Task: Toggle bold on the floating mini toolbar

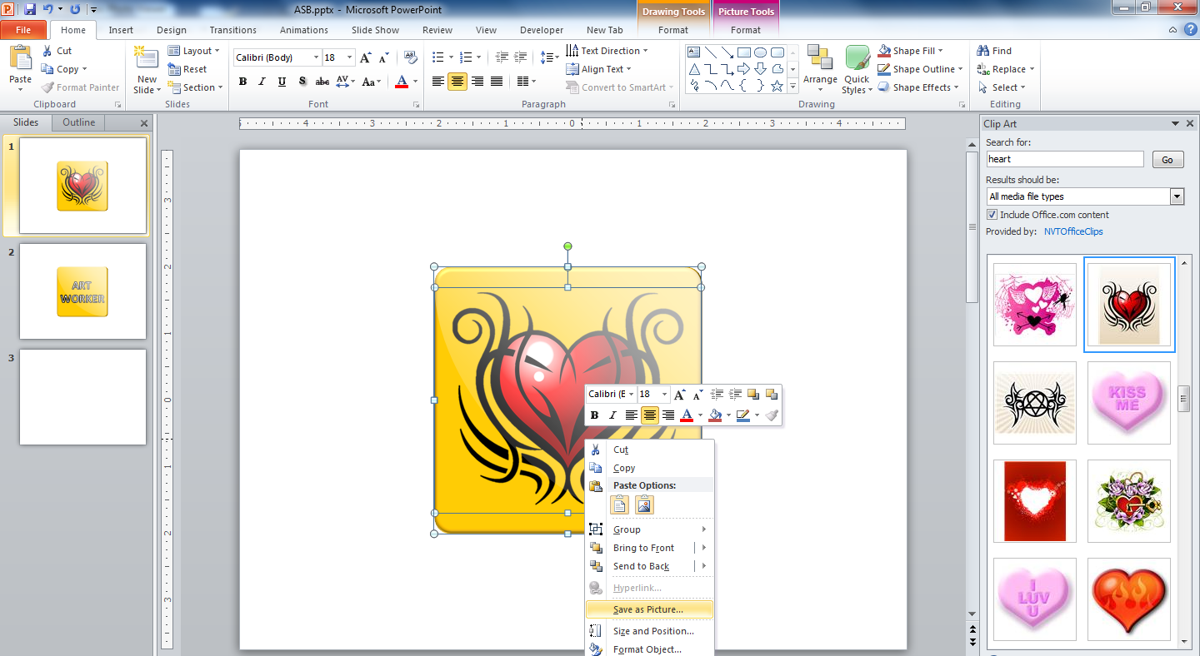Action: [595, 415]
